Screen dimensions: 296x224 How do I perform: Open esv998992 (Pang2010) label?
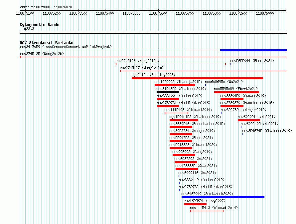coord(192,152)
